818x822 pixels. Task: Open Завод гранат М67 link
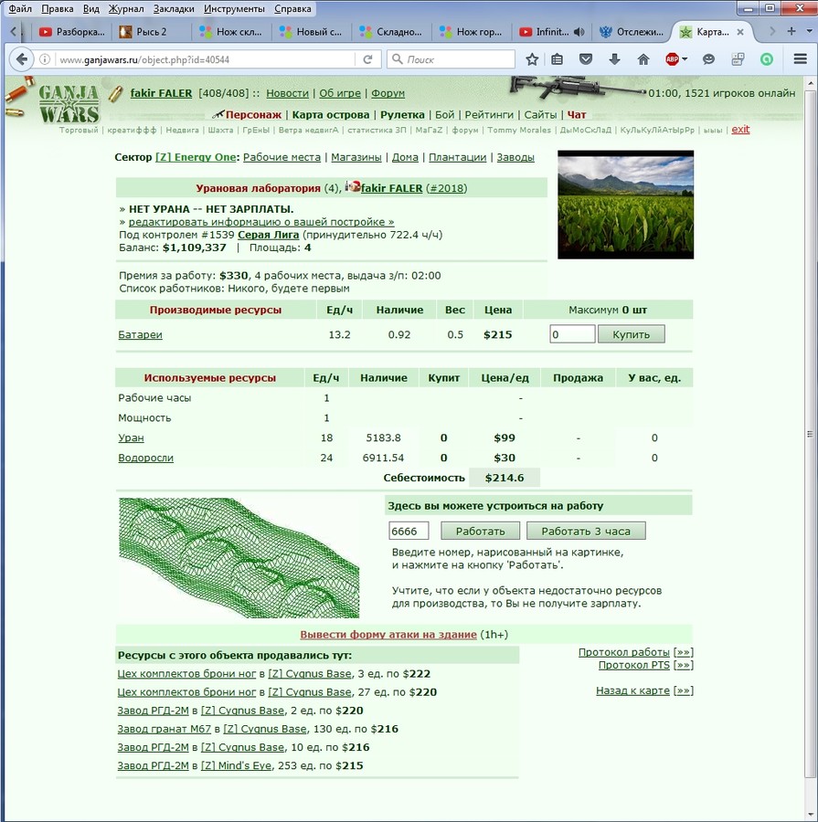(164, 729)
